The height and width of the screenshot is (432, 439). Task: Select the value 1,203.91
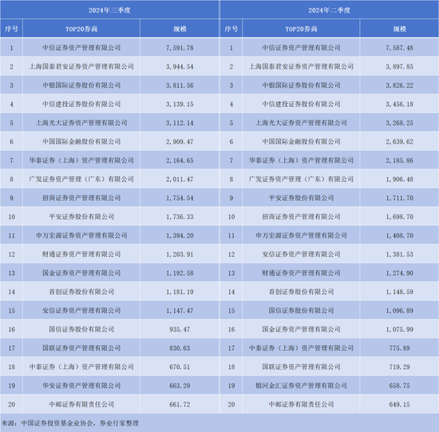point(180,254)
